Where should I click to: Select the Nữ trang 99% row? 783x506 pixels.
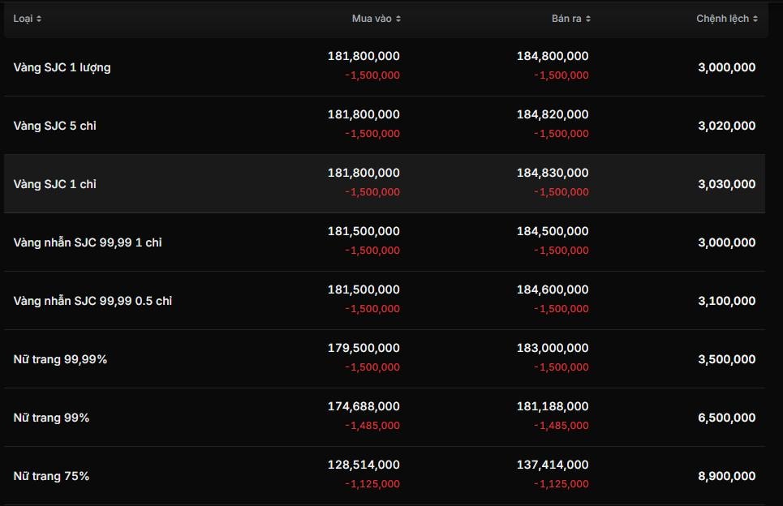click(51, 418)
